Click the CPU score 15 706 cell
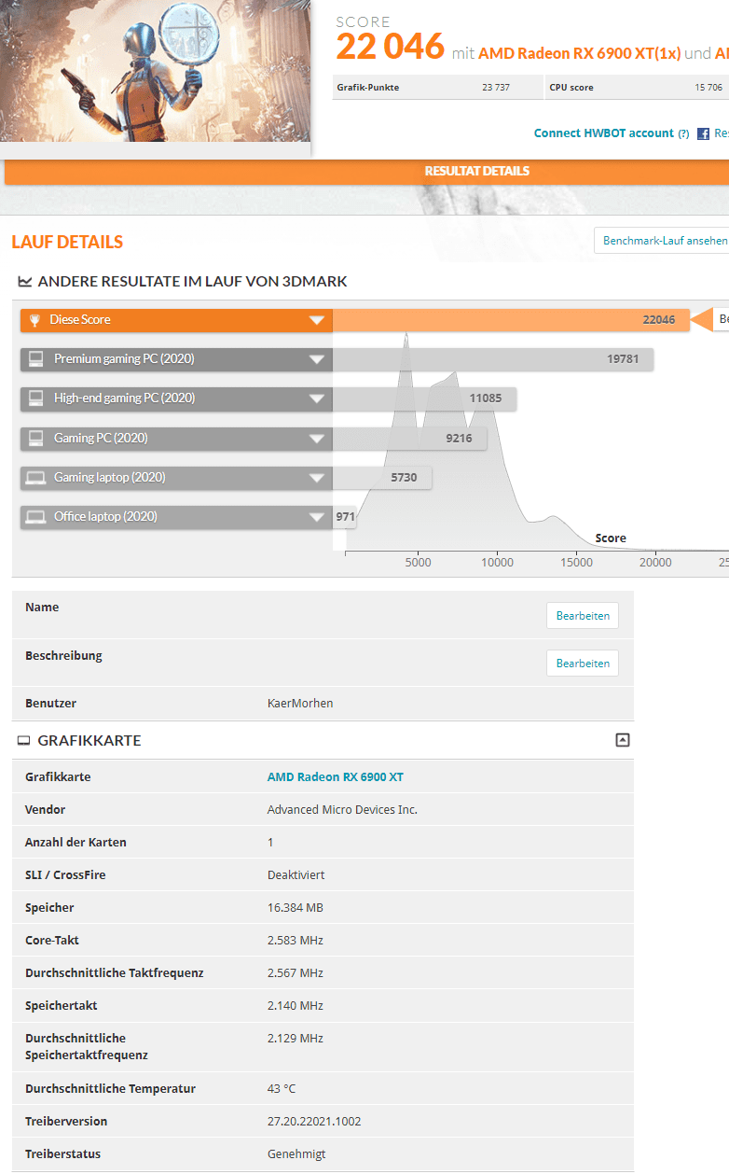Image resolution: width=729 pixels, height=1174 pixels. coord(638,88)
